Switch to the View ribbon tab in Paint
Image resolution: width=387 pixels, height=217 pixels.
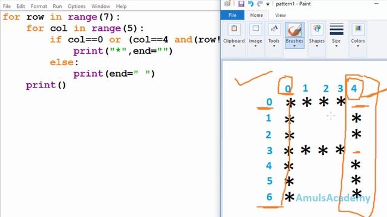281,15
